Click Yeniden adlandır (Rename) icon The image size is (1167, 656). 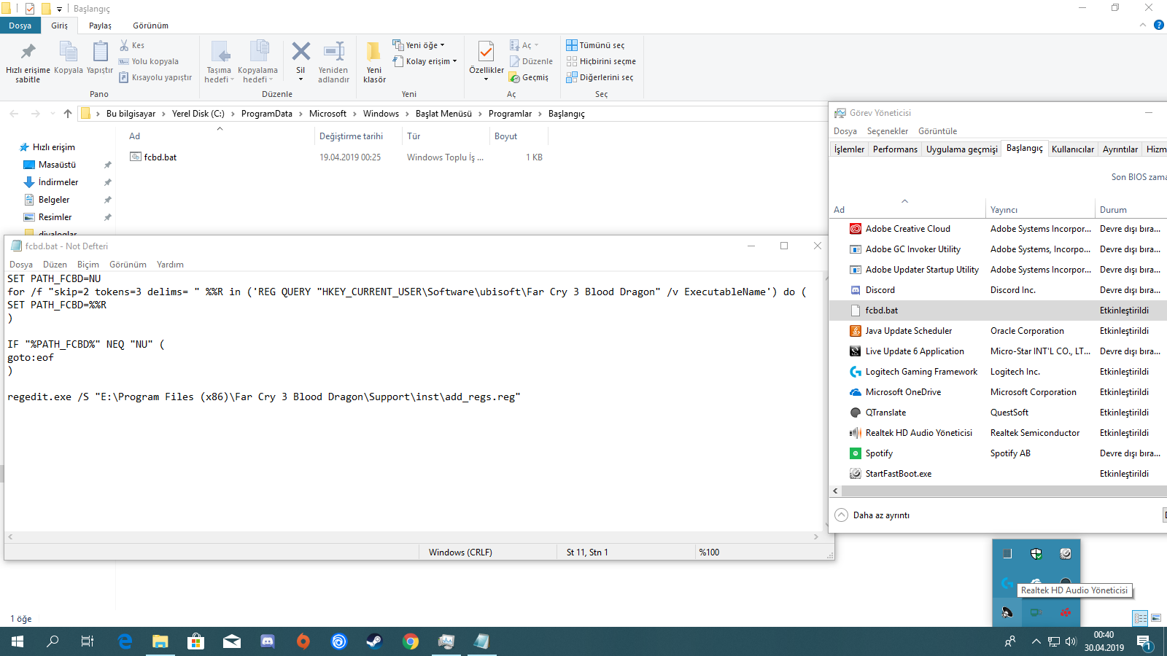(333, 51)
